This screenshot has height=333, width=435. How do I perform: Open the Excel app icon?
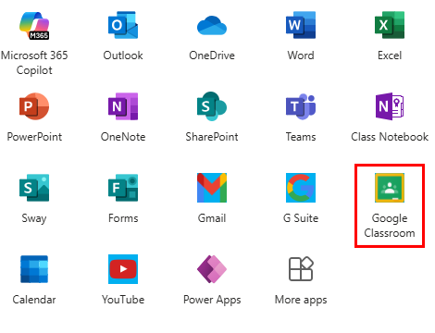point(390,25)
